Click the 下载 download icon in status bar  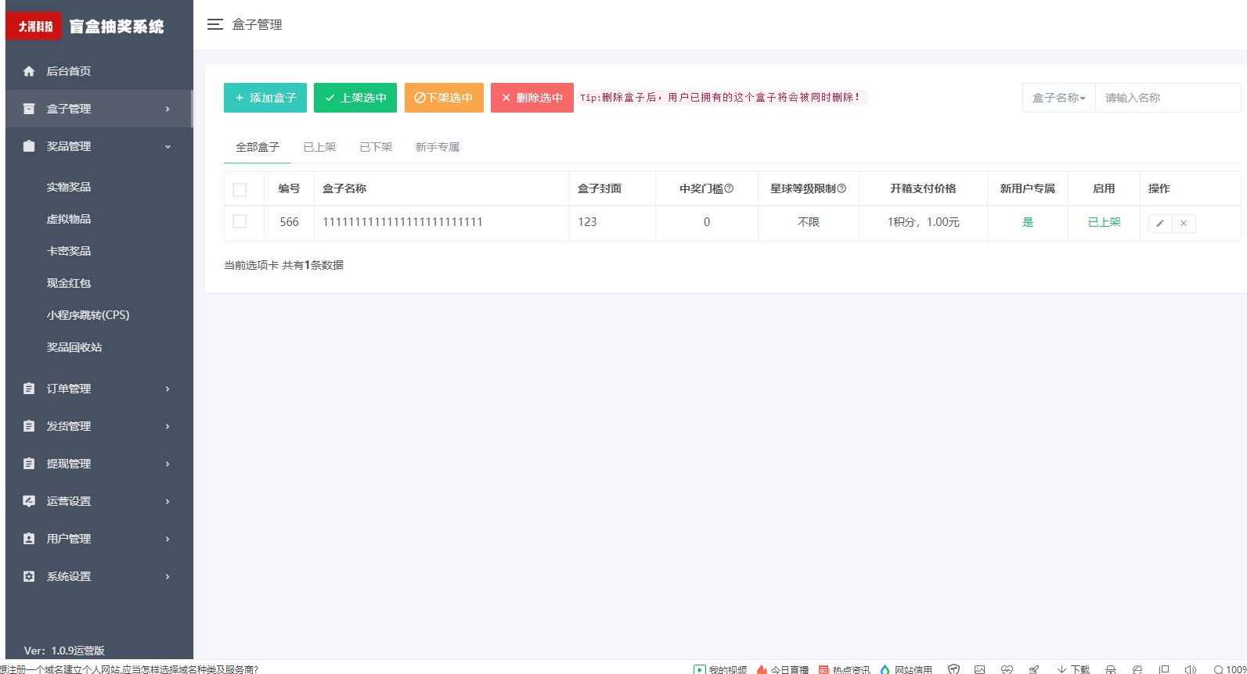(1061, 669)
